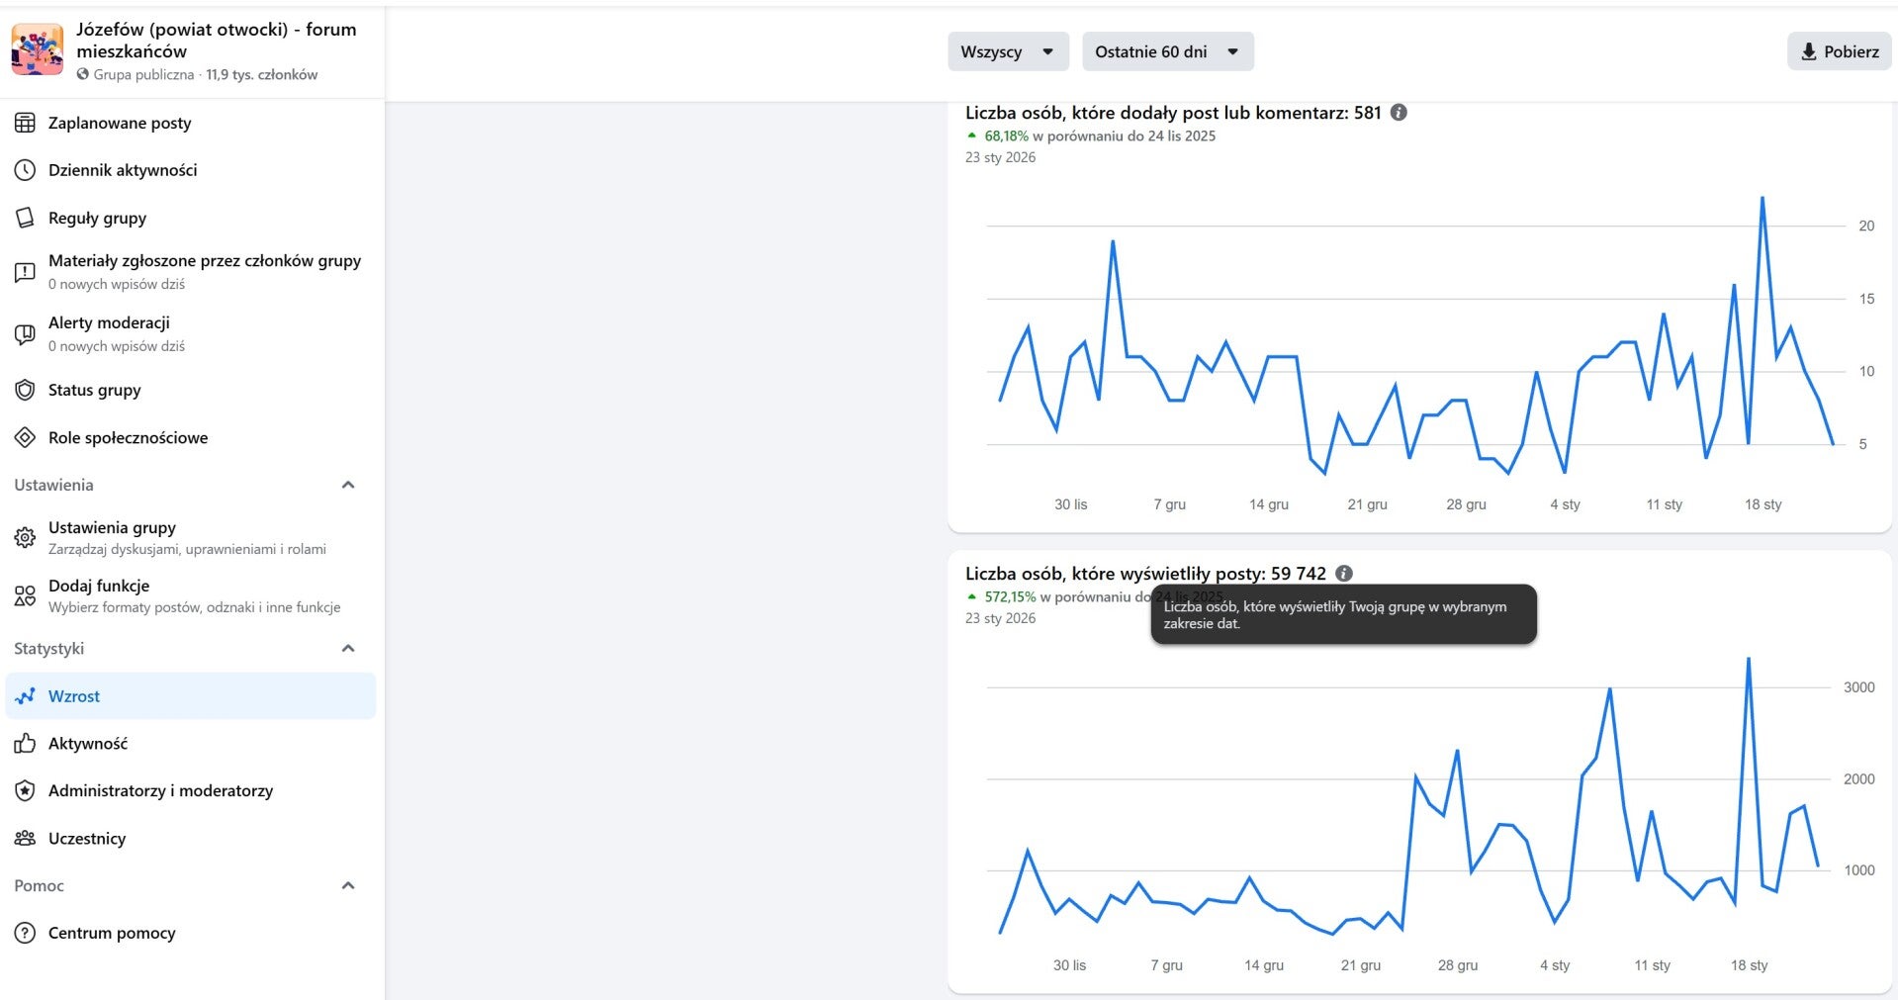Collapse the Pomoc section
Viewport: 1898px width, 1000px height.
click(348, 885)
